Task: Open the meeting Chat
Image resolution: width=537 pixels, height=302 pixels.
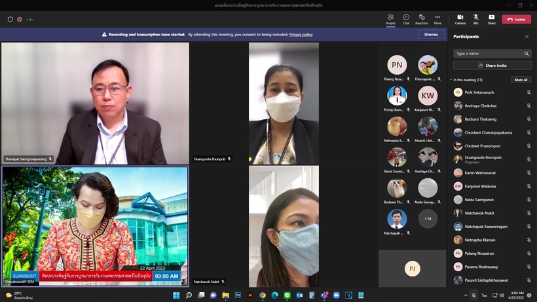Action: 406,19
